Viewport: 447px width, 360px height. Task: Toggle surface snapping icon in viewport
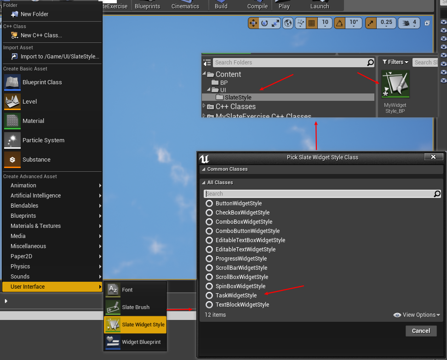click(x=300, y=23)
